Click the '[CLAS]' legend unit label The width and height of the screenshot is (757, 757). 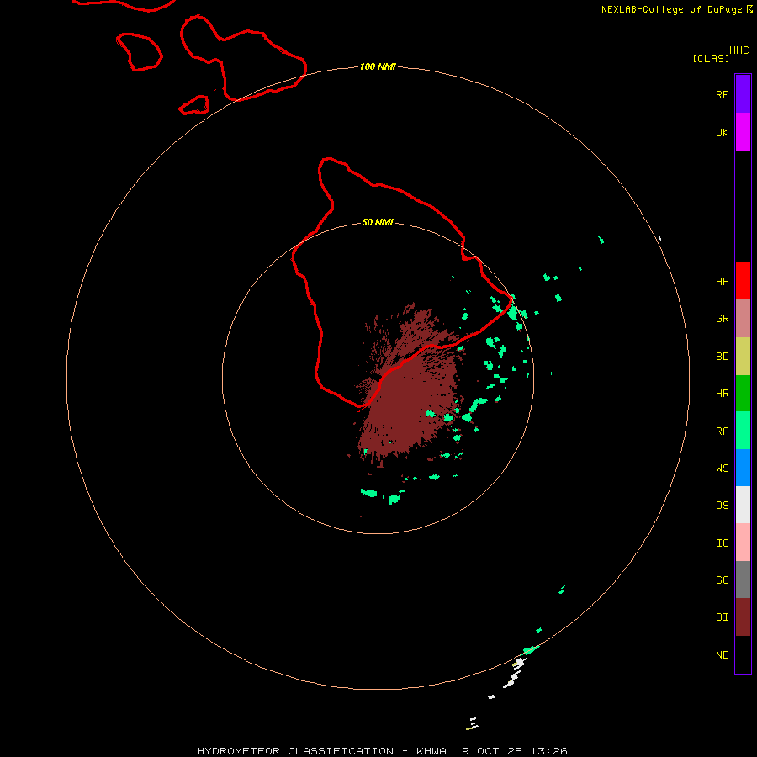click(711, 58)
